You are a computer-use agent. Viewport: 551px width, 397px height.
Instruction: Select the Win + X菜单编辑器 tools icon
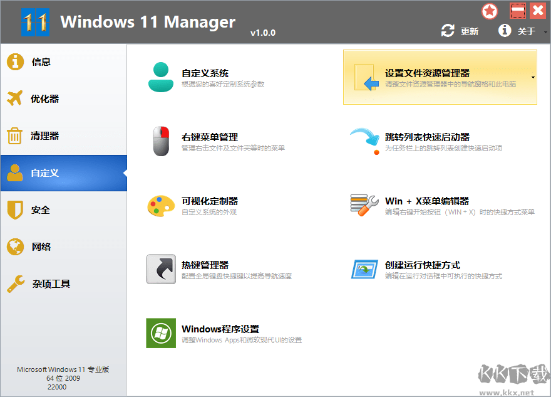point(364,205)
